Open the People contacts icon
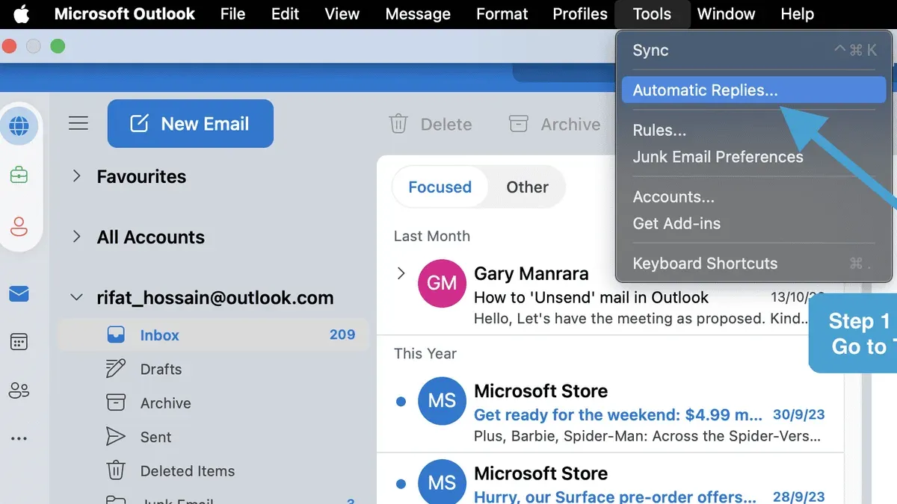This screenshot has height=504, width=897. pyautogui.click(x=19, y=390)
